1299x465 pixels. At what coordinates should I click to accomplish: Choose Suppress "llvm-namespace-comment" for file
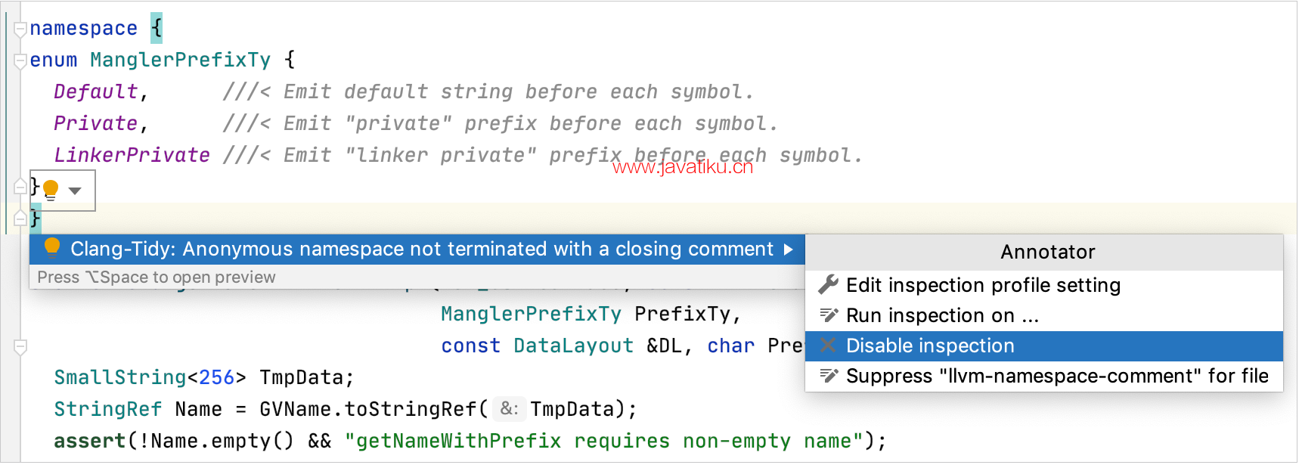1057,376
